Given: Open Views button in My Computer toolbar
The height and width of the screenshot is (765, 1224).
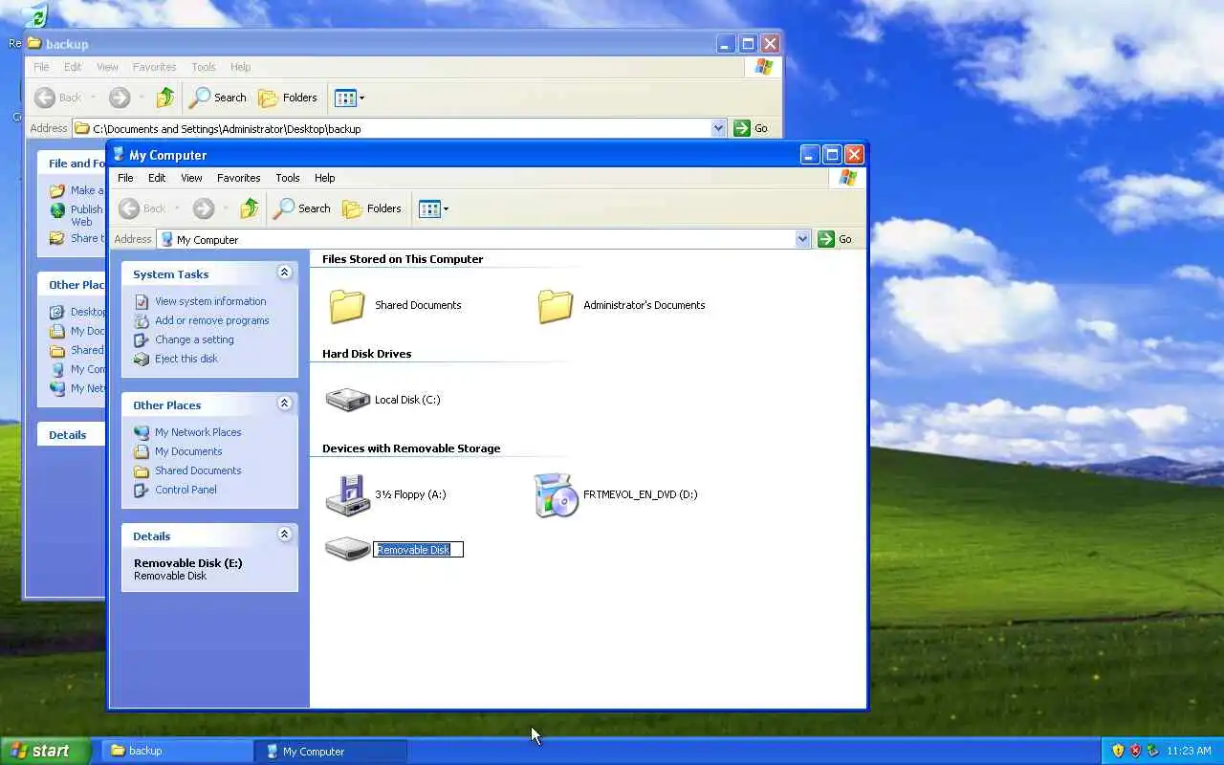Looking at the screenshot, I should click(x=429, y=208).
